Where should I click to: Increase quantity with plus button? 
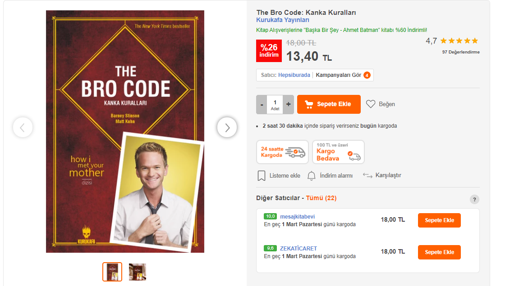click(288, 104)
